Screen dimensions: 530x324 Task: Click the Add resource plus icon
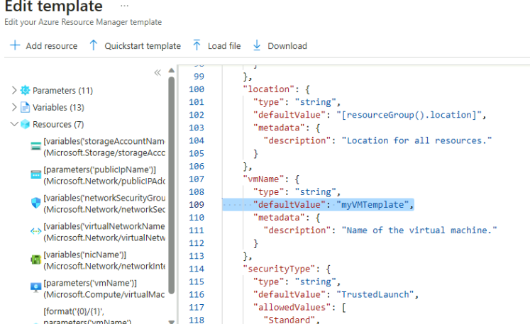14,46
